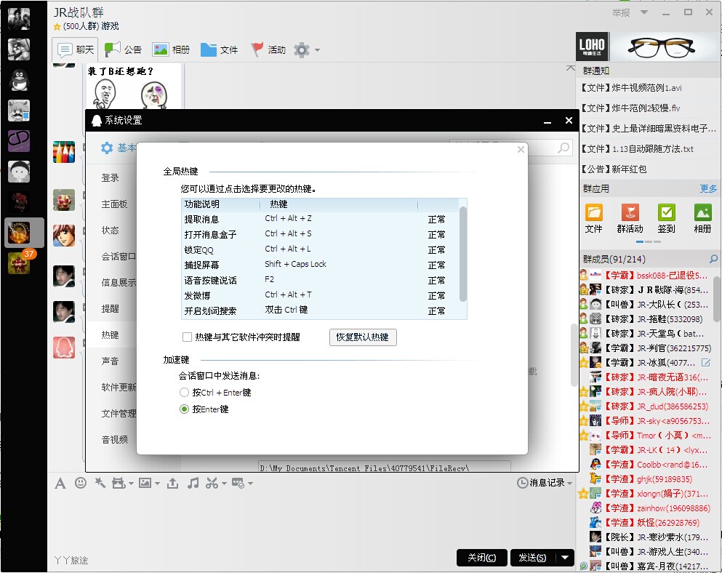Screen dimensions: 722x573
Task: Select 按Ctrl + Enter键 radio option
Action: tap(184, 393)
